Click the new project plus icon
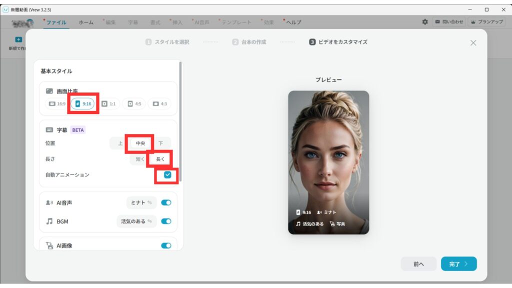512x288 pixels. tap(18, 39)
